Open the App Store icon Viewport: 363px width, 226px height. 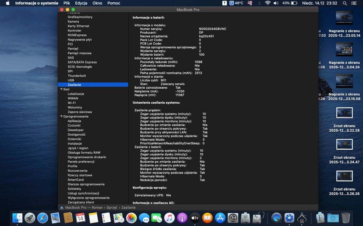220,218
